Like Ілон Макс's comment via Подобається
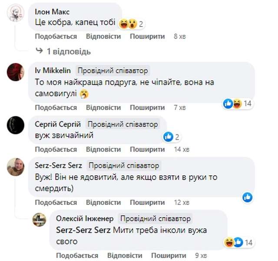This screenshot has width=278, height=261. pos(56,37)
